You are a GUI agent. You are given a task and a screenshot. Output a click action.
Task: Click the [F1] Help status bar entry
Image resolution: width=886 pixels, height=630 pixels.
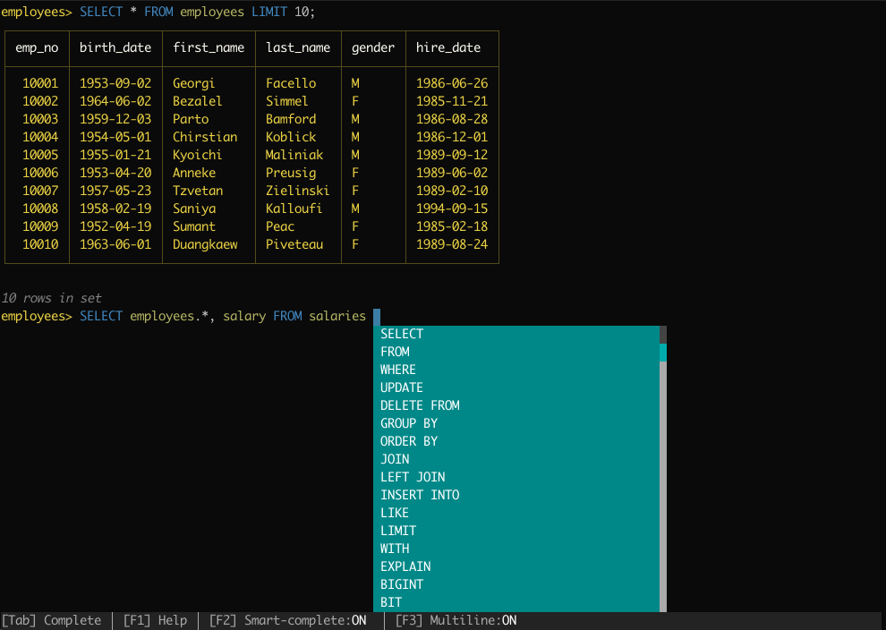pos(156,620)
